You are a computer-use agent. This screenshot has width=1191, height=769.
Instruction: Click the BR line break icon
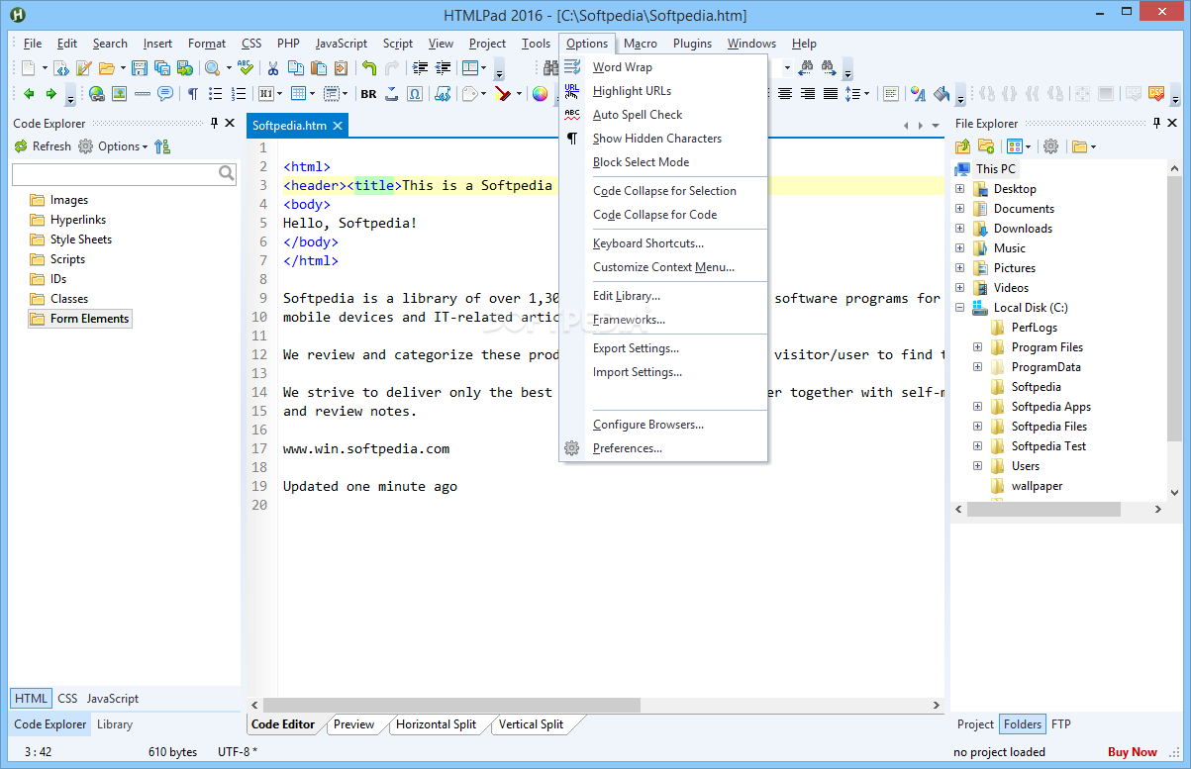click(x=368, y=94)
